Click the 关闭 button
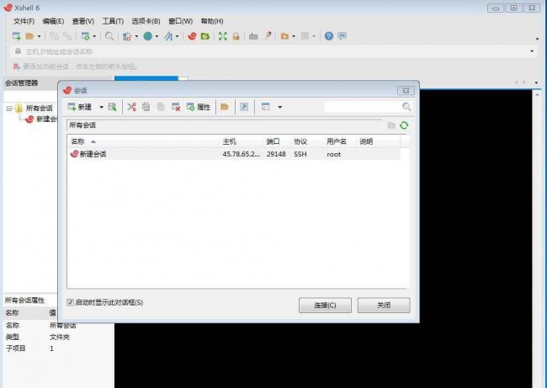 click(384, 306)
